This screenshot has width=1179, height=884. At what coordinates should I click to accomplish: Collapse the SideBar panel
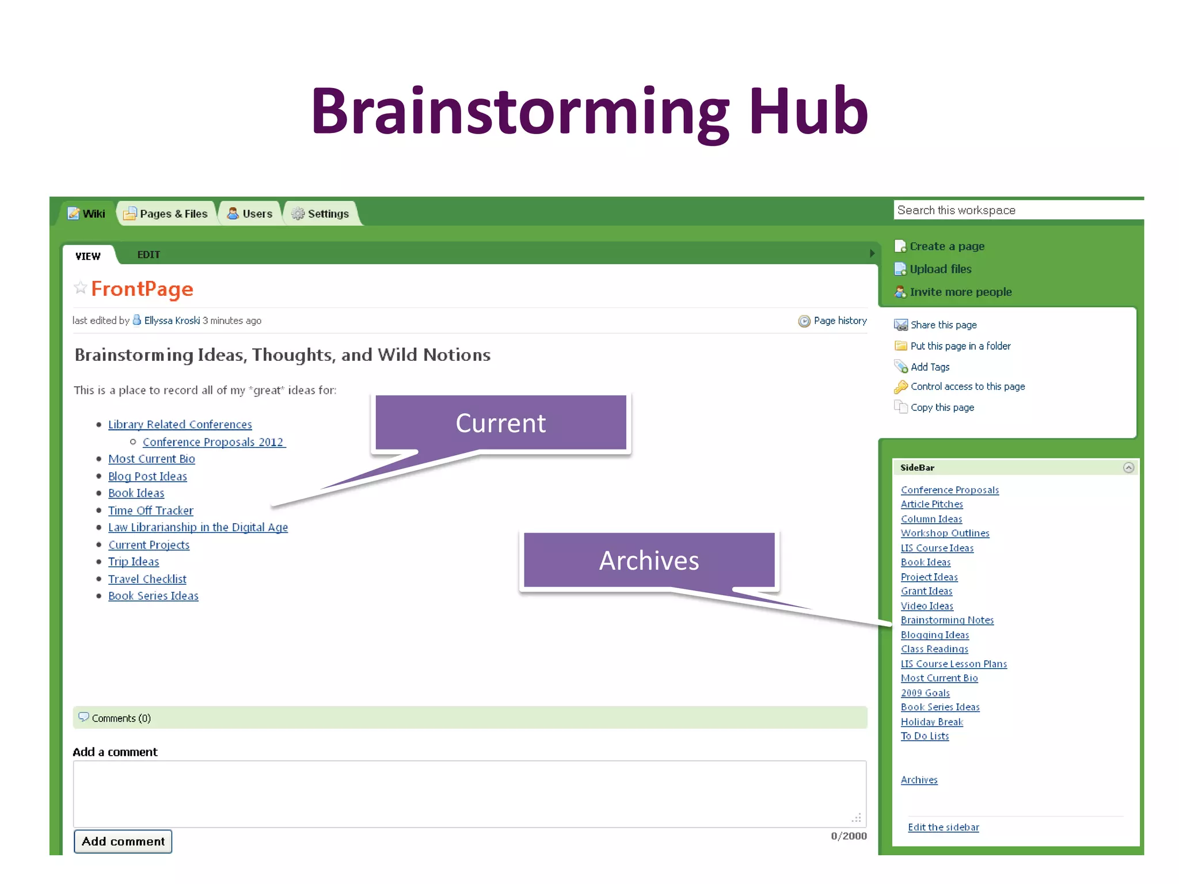coord(1128,468)
